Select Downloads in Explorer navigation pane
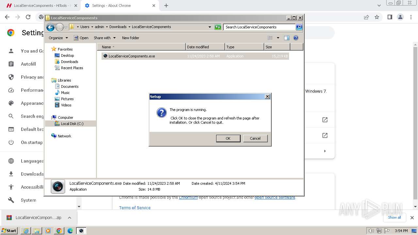This screenshot has height=235, width=418. click(x=70, y=62)
